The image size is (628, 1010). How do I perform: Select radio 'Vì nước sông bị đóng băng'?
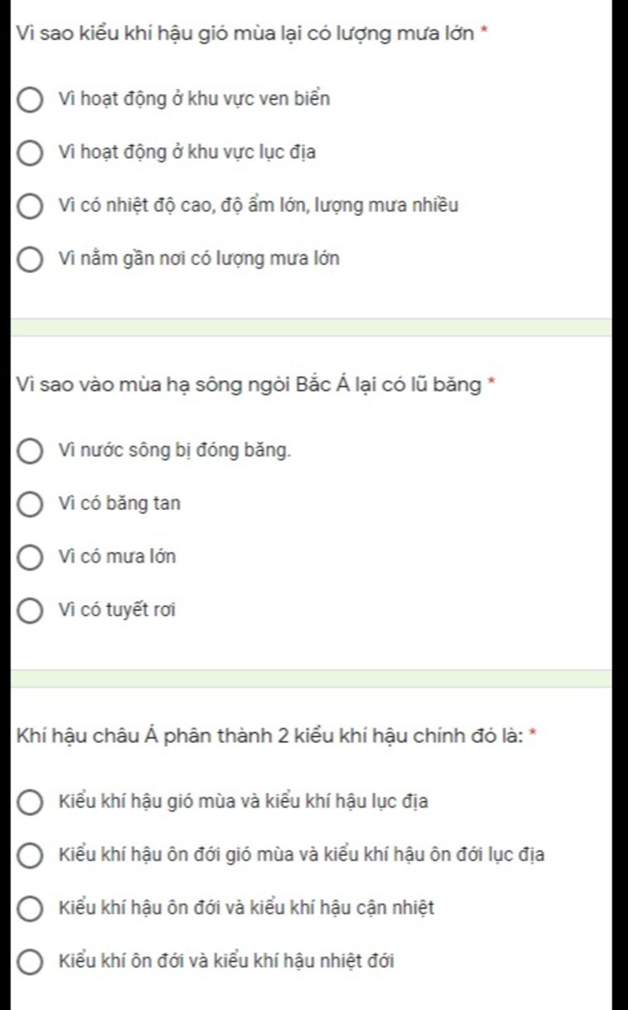(29, 451)
